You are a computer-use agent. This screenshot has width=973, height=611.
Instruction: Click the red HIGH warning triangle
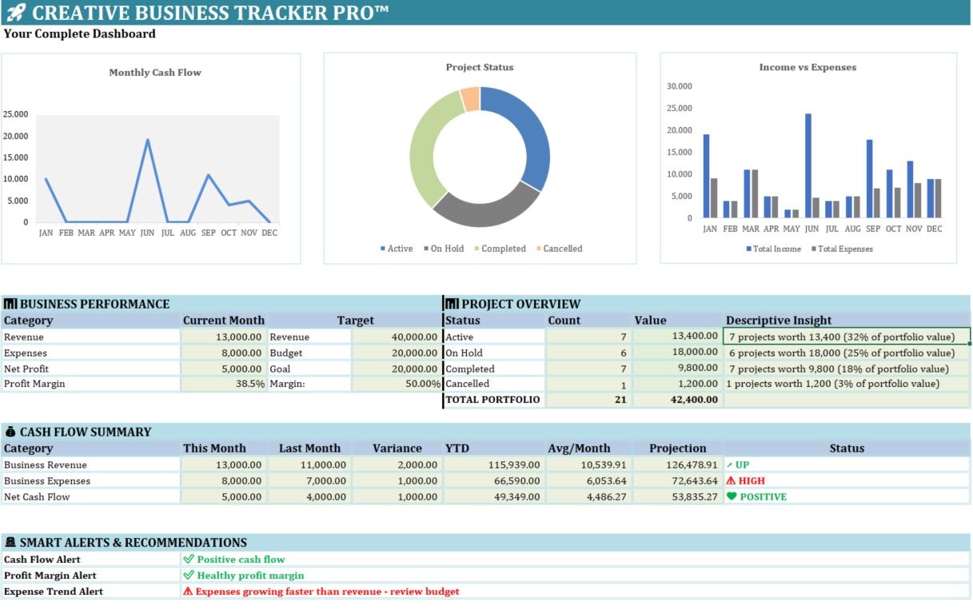point(732,481)
